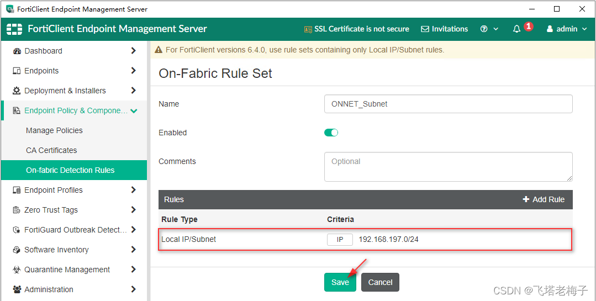This screenshot has width=596, height=301.
Task: Select On-fabric Detection Rules item
Action: click(x=73, y=170)
